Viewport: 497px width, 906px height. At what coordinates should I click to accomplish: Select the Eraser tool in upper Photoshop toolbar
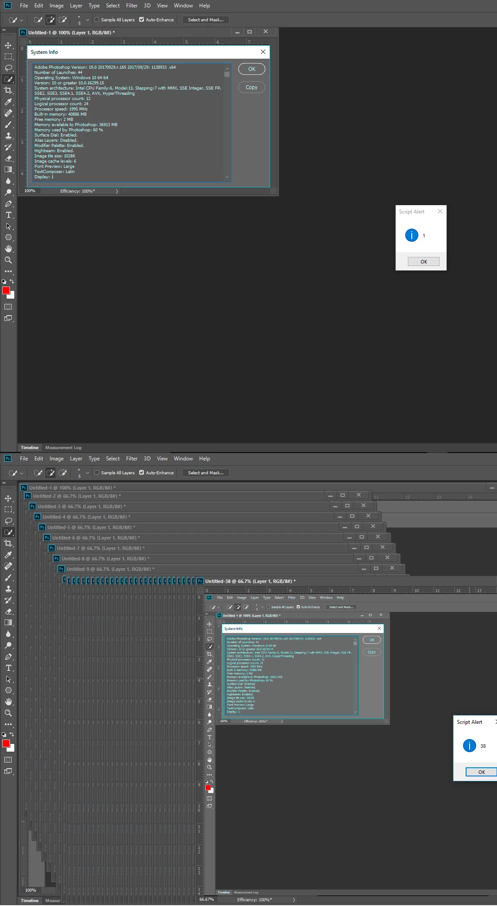(x=8, y=158)
